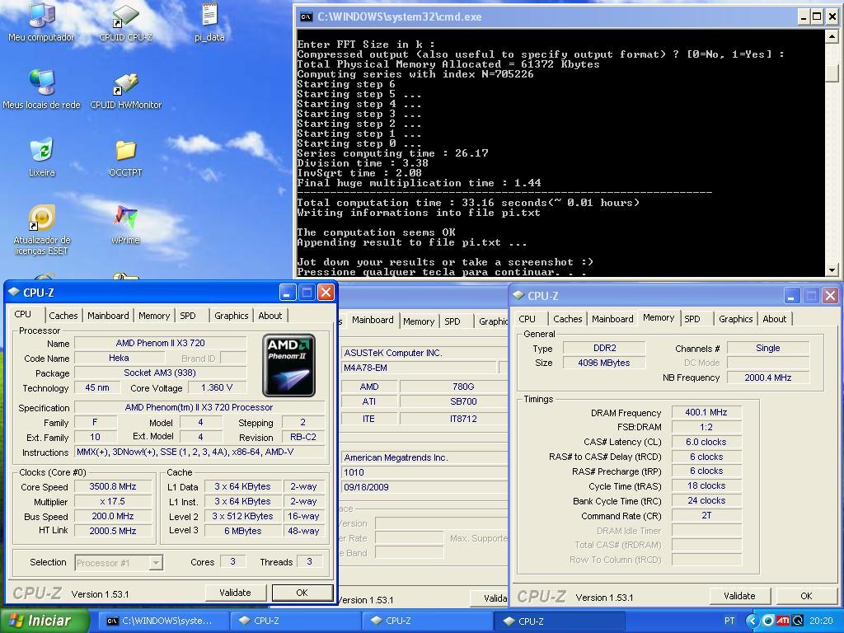Open the pi_data text file icon
This screenshot has width=844, height=633.
pyautogui.click(x=209, y=21)
